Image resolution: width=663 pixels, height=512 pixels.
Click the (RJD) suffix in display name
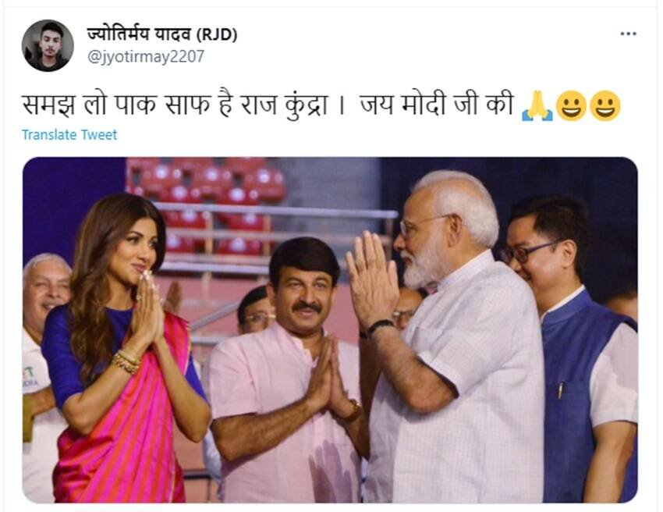pyautogui.click(x=217, y=34)
